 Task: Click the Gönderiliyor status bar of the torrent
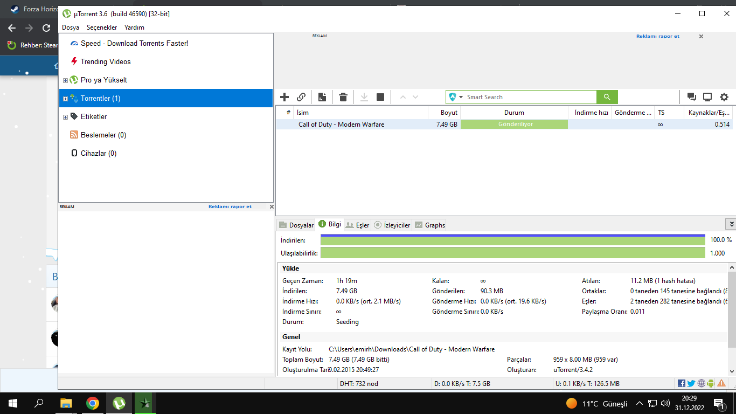tap(514, 125)
